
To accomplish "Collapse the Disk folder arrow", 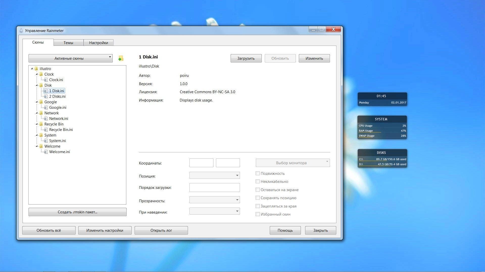I will click(37, 85).
